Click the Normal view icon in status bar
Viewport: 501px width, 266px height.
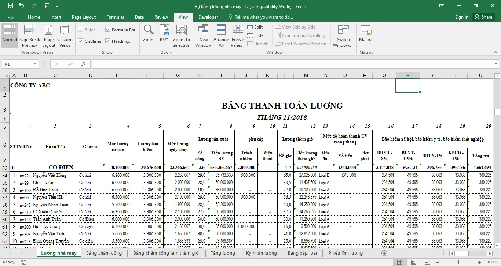tap(399, 262)
